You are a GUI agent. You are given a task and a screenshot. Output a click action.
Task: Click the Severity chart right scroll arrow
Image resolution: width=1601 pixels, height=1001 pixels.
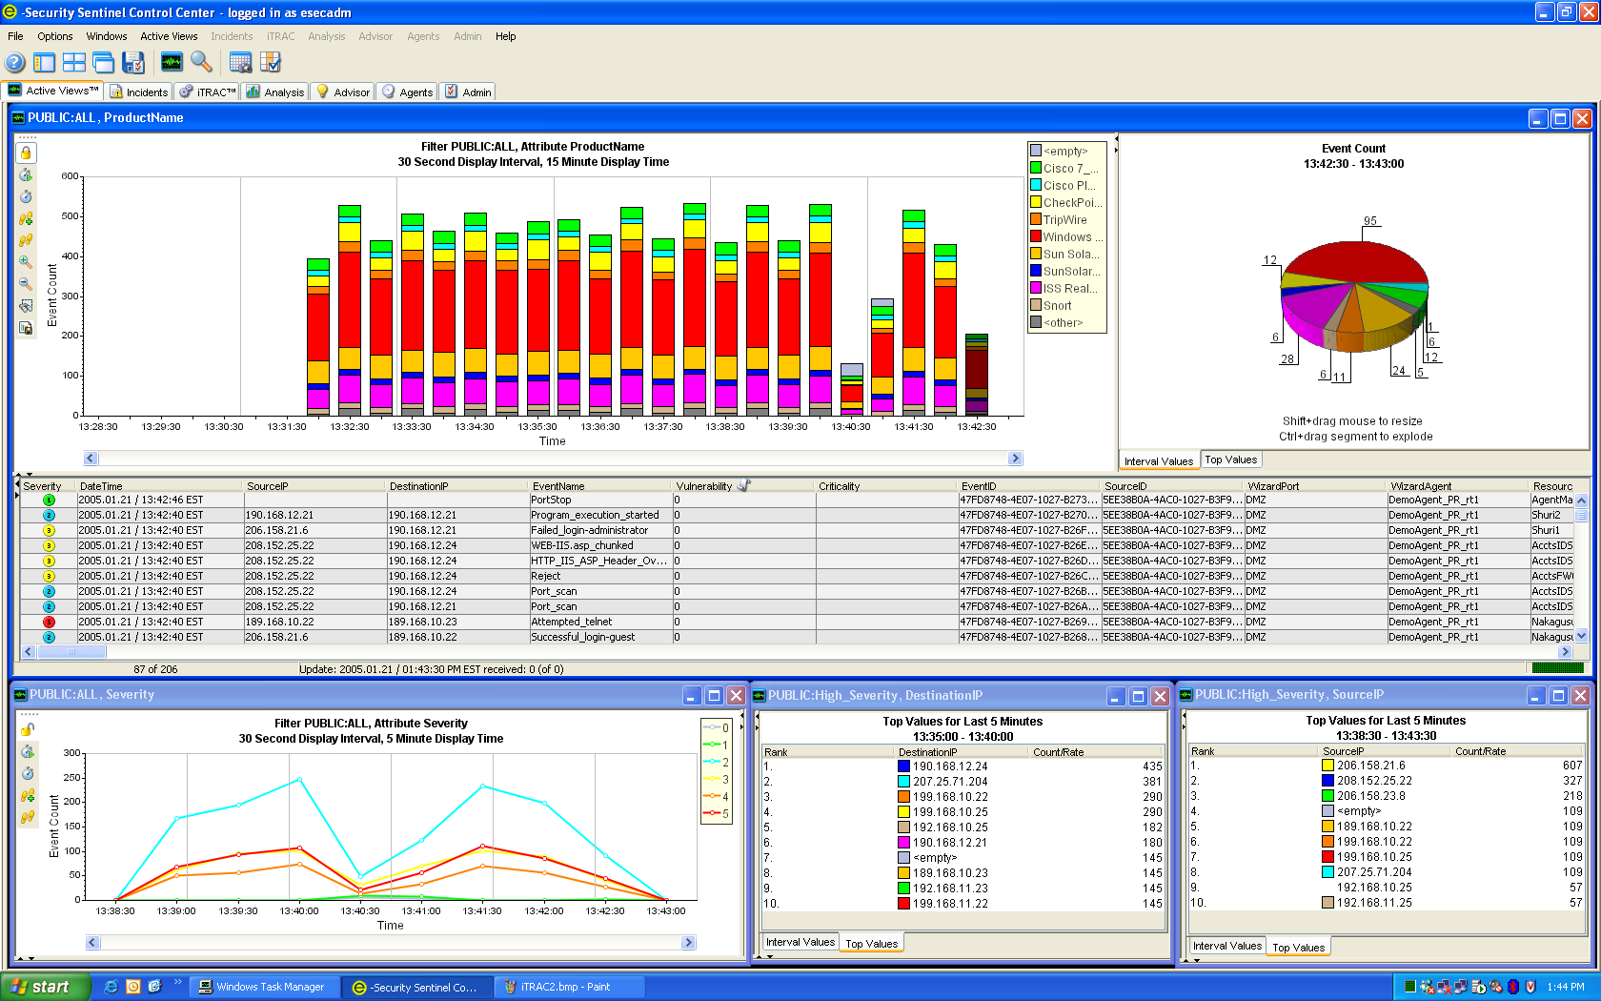[689, 943]
